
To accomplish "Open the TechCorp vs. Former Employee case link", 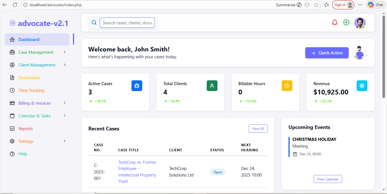I will tap(137, 172).
